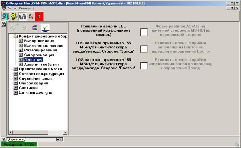Viewport: 241px width, 148px height.
Task: Switch to Карта сети tab
Action: tap(16, 139)
